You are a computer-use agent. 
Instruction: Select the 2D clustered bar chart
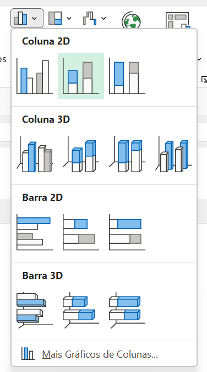(35, 232)
